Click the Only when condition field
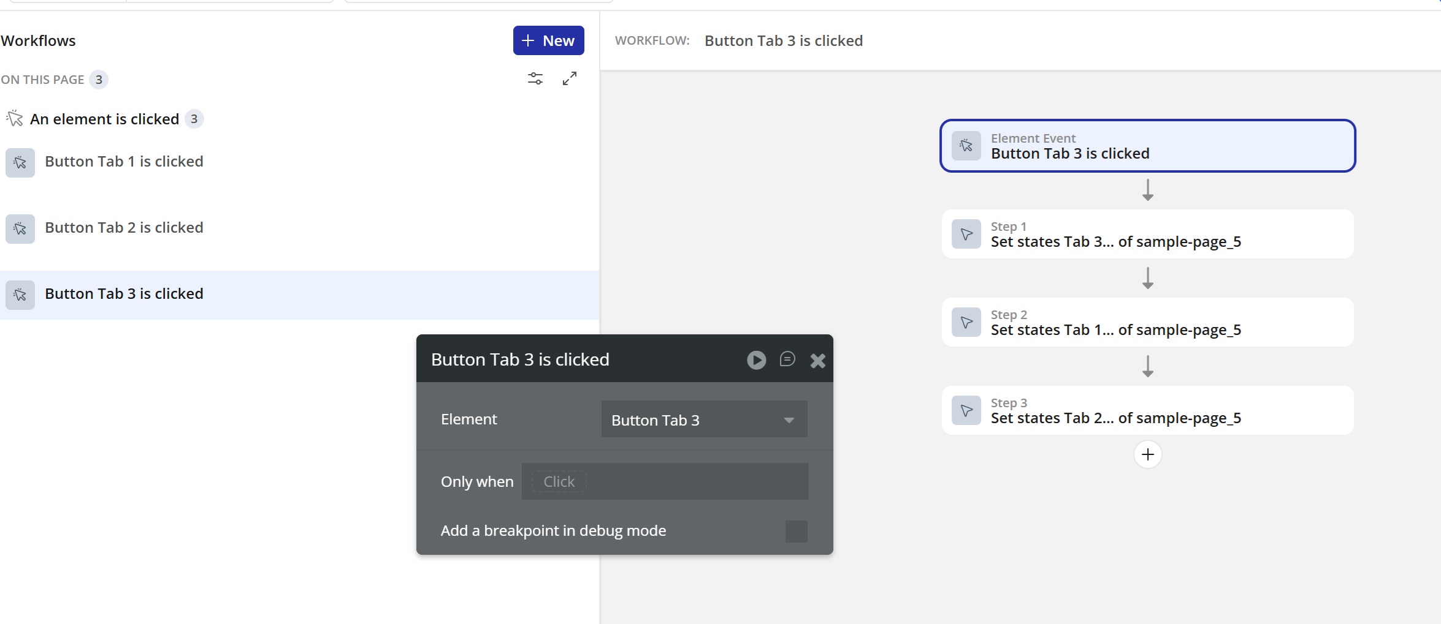 tap(665, 481)
